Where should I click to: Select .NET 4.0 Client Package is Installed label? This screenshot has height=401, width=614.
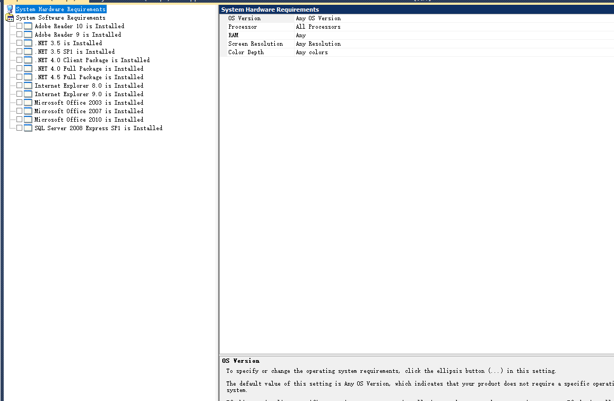(92, 60)
